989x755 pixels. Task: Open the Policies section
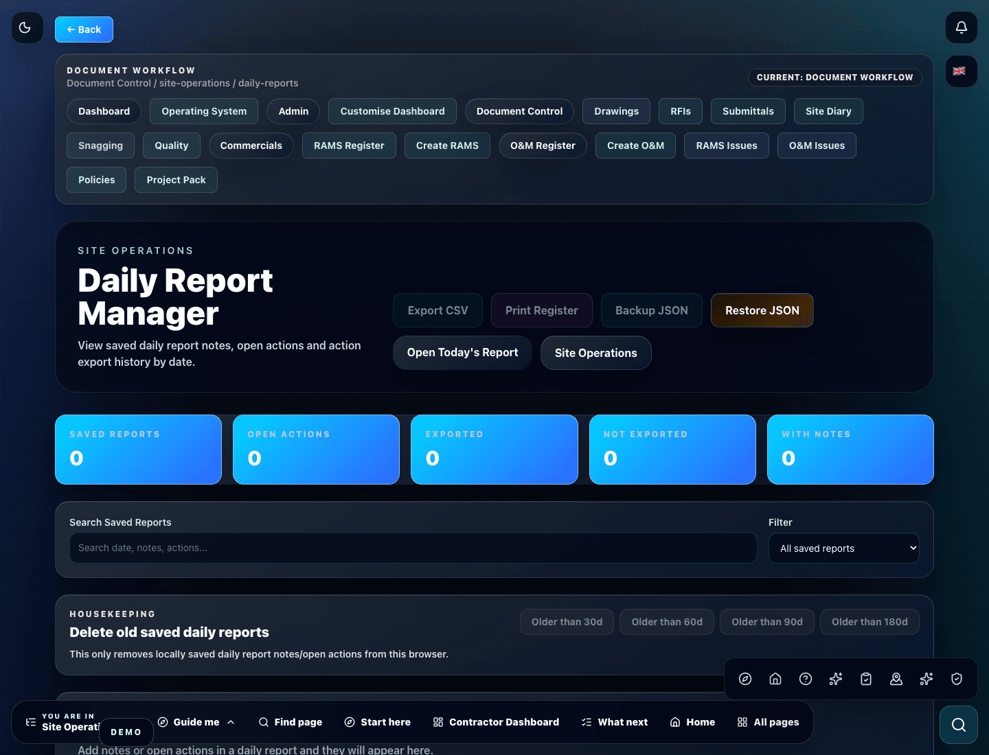(x=96, y=180)
